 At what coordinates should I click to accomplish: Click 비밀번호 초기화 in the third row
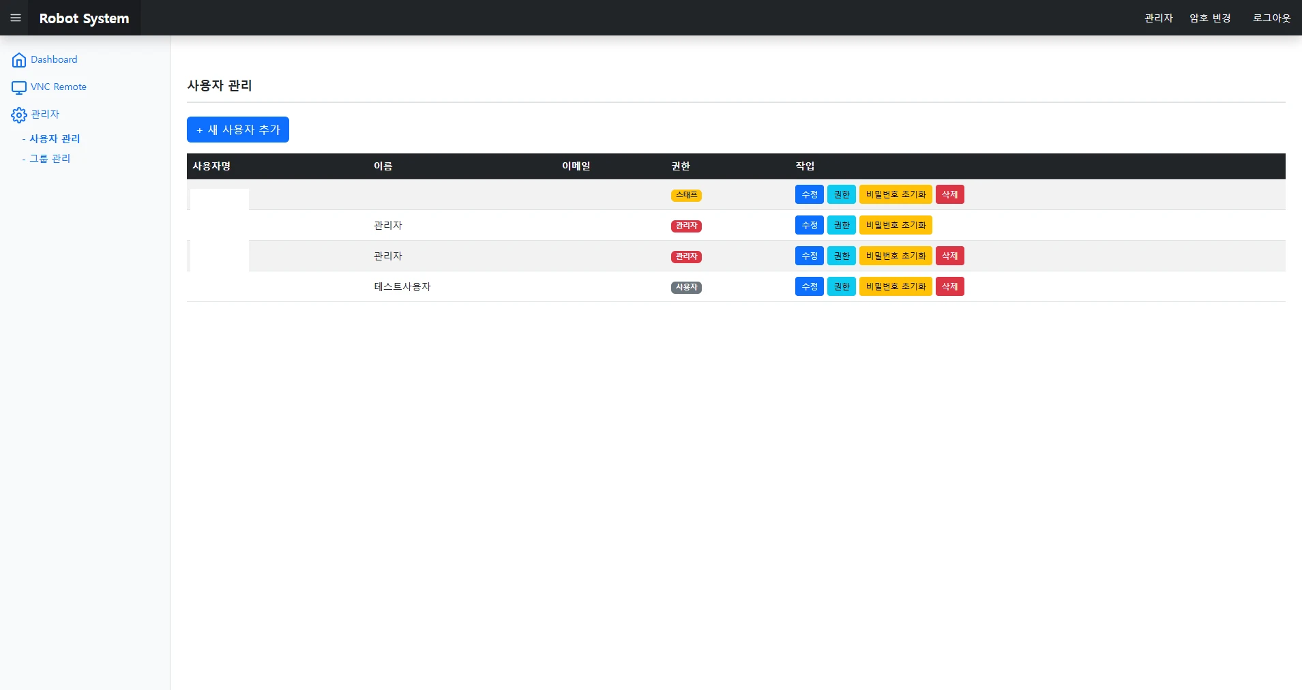[896, 256]
